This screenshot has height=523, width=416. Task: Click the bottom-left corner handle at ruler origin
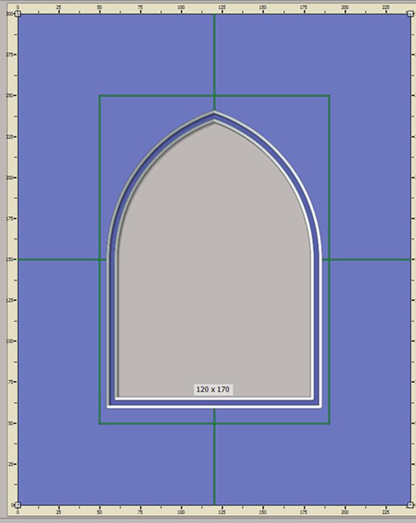18,505
